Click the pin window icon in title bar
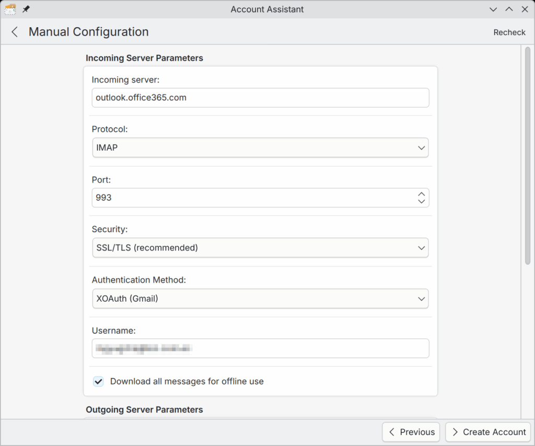Screen dimensions: 535x446 point(26,9)
